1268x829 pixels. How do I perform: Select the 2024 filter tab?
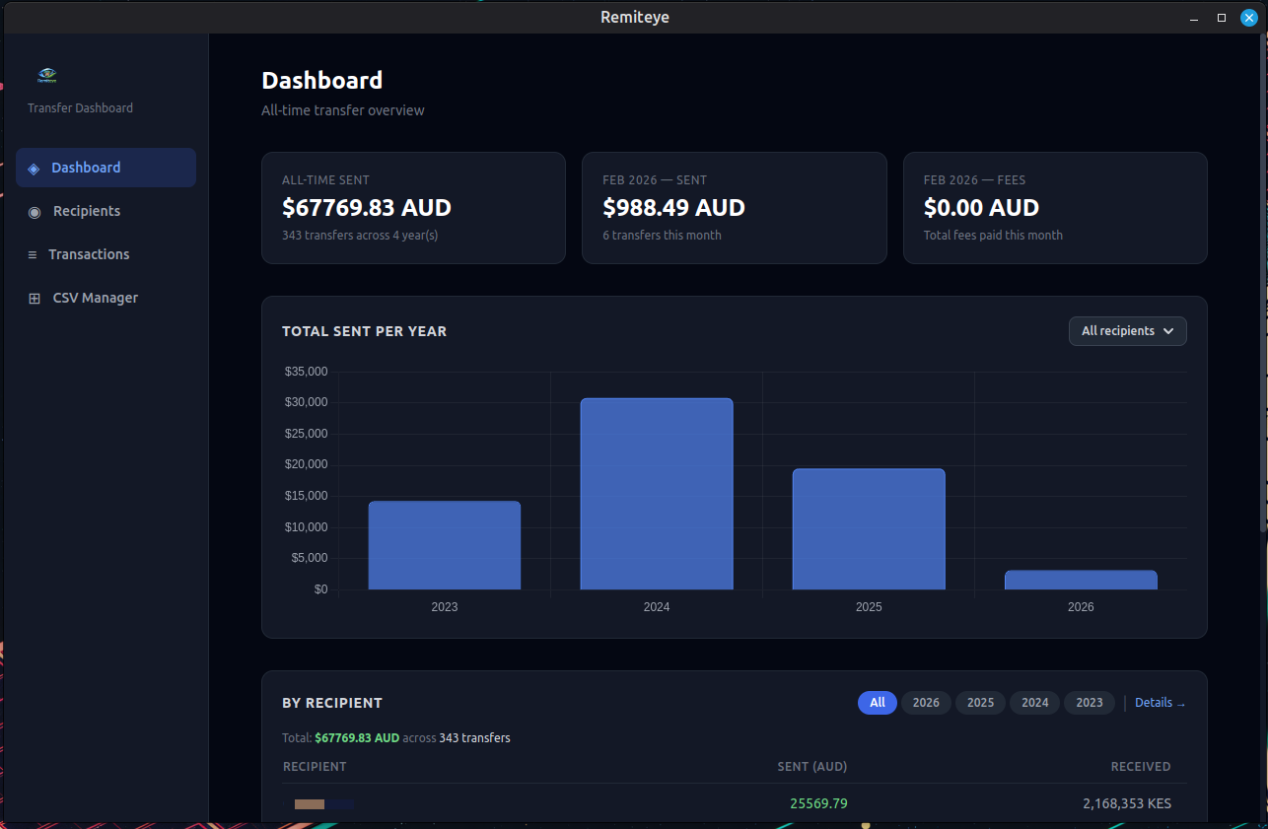click(x=1034, y=702)
